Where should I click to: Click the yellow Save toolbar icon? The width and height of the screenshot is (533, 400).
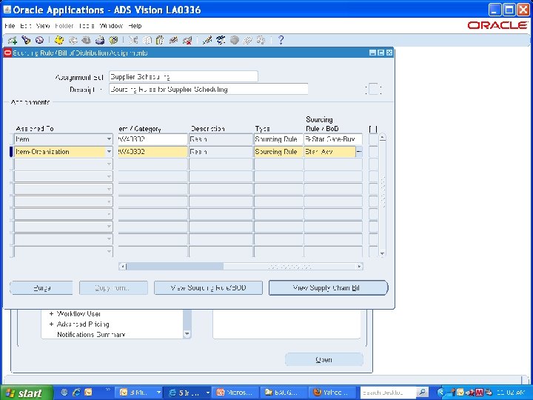point(59,41)
